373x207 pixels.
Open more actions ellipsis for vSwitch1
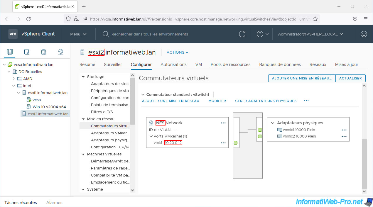pyautogui.click(x=306, y=101)
